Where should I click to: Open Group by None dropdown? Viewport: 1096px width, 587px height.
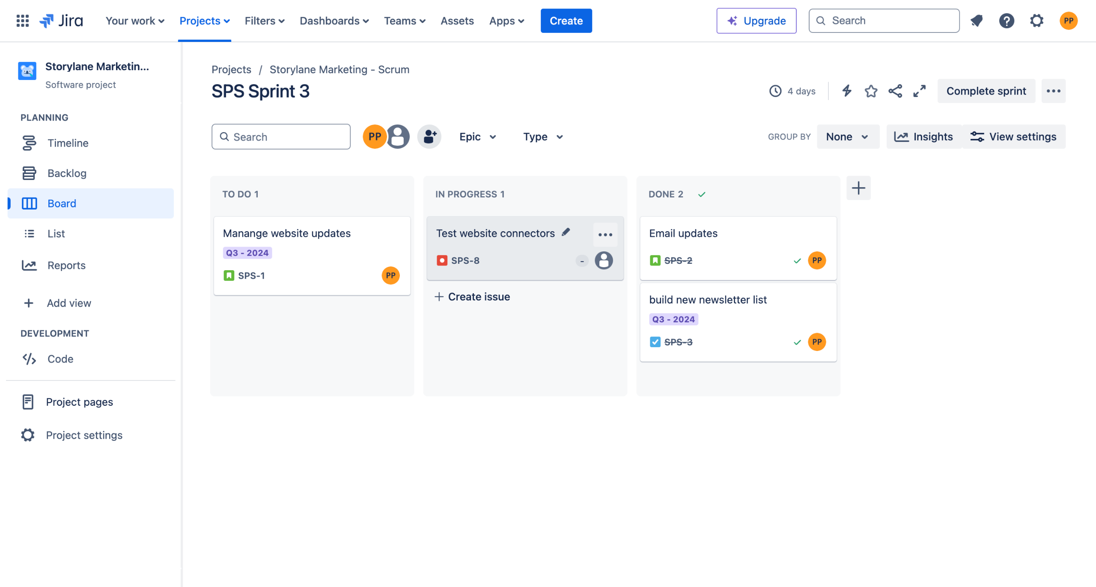tap(847, 137)
